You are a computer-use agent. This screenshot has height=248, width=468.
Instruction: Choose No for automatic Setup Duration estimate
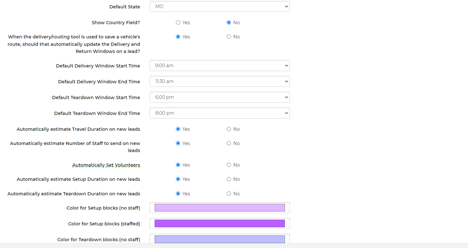(x=229, y=179)
